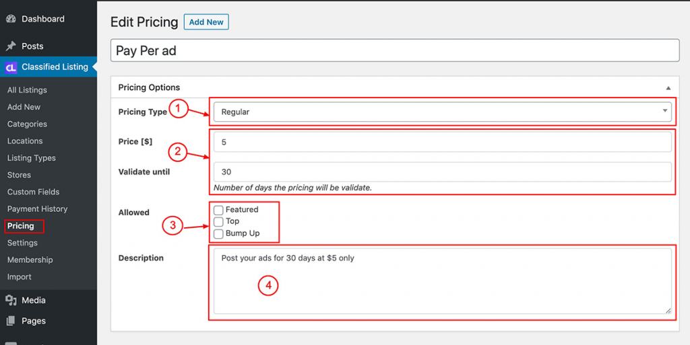This screenshot has width=690, height=345.
Task: Click the Add New button
Action: click(x=206, y=22)
